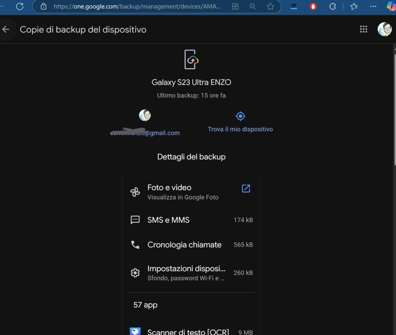
Task: Click the zoom magnifier in the address bar
Action: click(x=253, y=7)
